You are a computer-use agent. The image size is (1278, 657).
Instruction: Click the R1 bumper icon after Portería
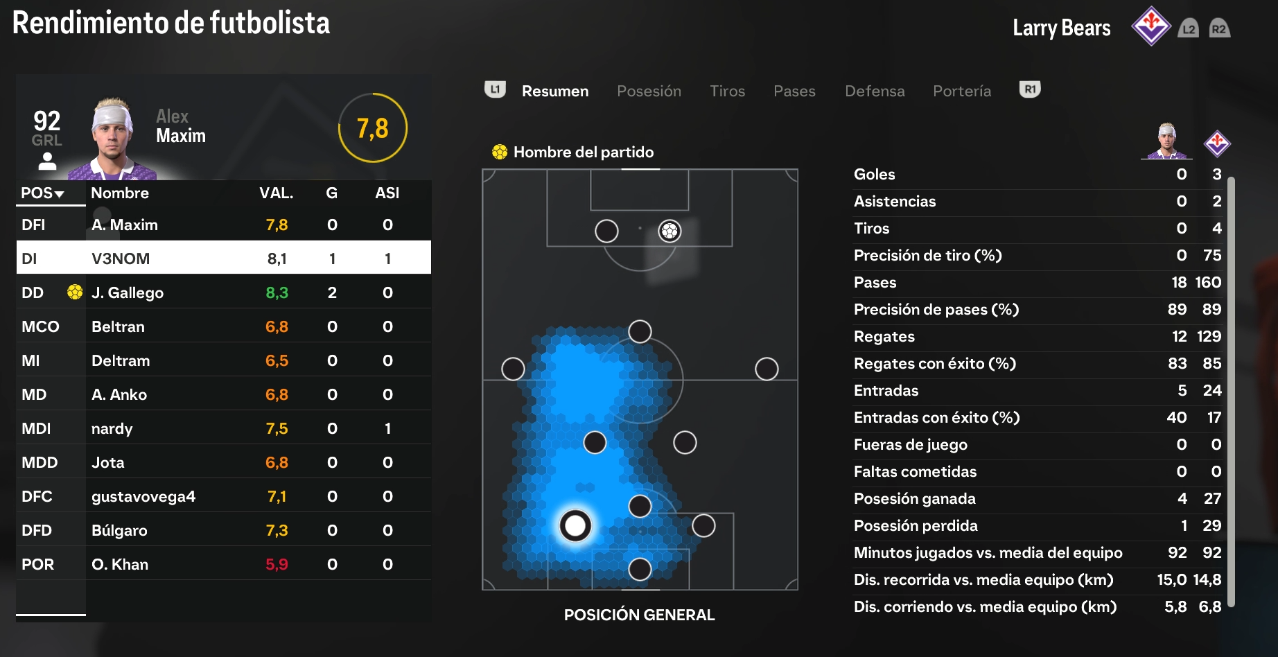[x=1030, y=89]
